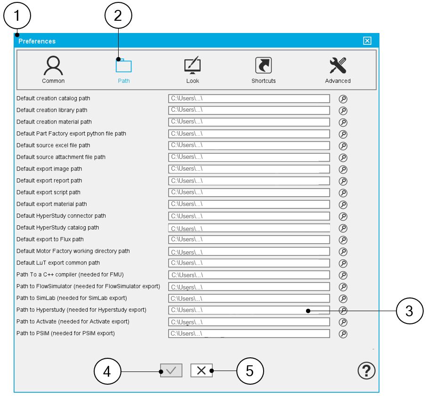427x396 pixels.
Task: Confirm preferences with the checkmark button
Action: [x=171, y=371]
